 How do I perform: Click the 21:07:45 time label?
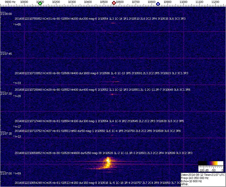click(6, 54)
